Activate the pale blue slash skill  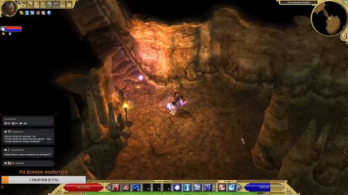coord(197,187)
